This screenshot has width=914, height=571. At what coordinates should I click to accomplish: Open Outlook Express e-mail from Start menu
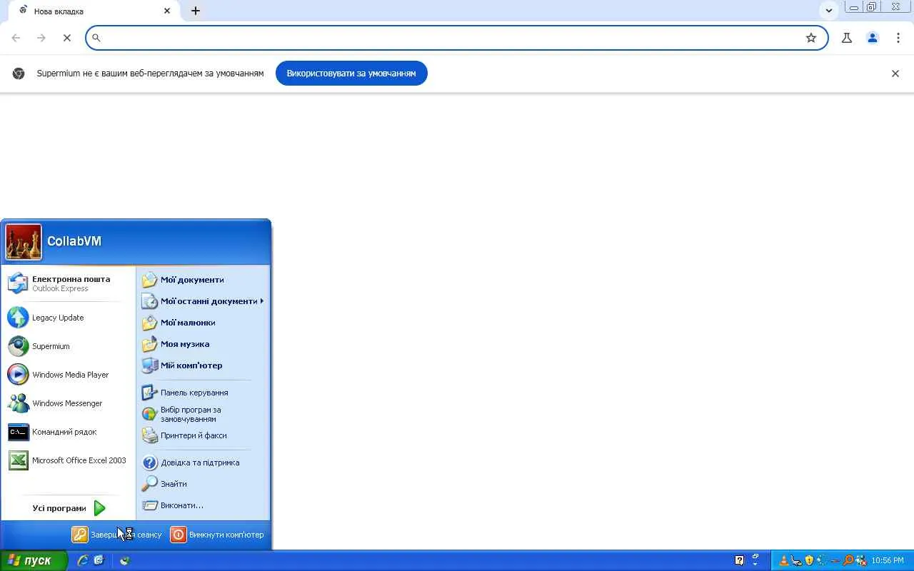point(68,283)
